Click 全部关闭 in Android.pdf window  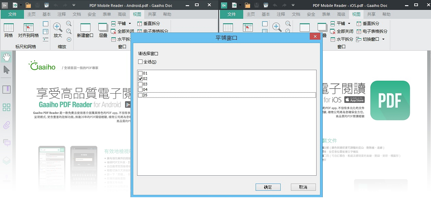[x=123, y=31]
